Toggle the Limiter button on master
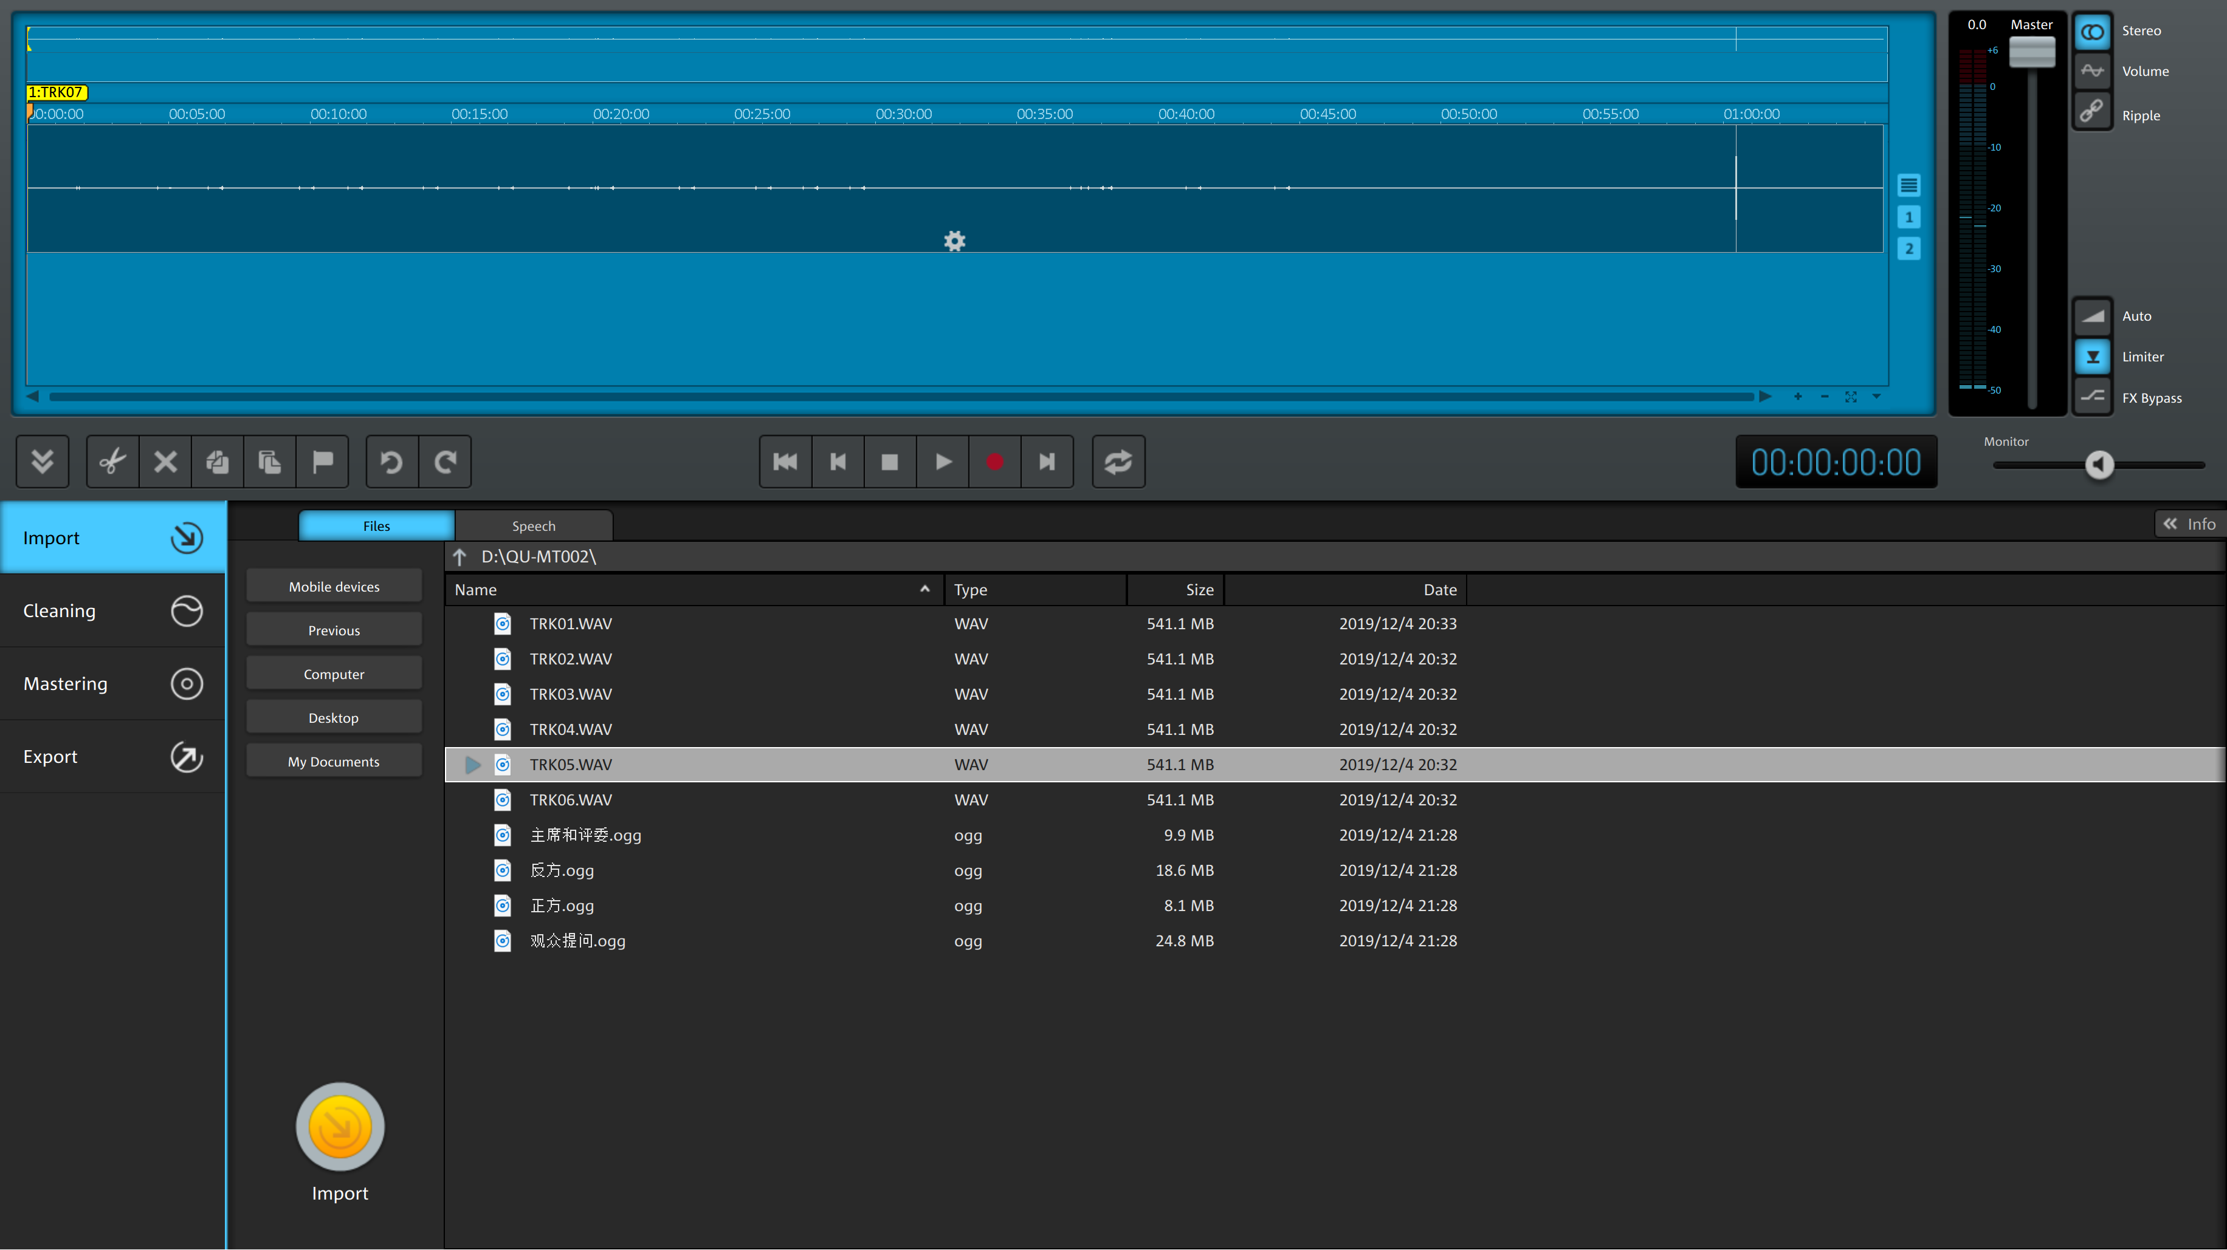 [2092, 357]
